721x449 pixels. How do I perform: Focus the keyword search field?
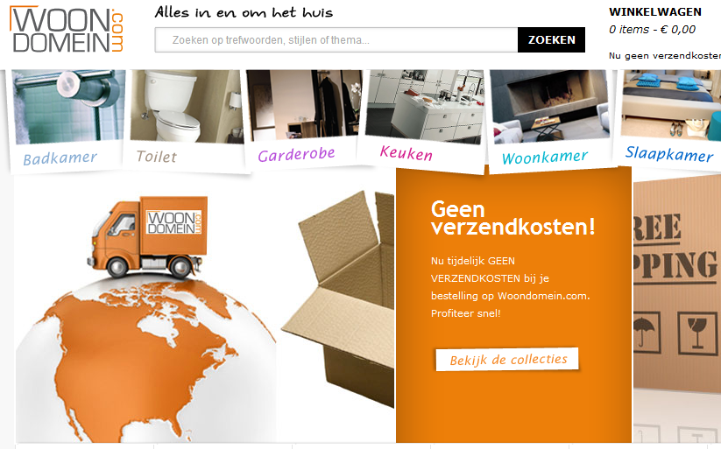(x=336, y=40)
